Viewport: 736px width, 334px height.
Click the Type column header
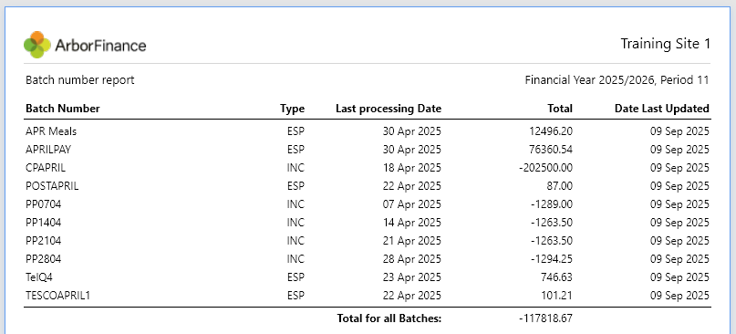pyautogui.click(x=292, y=109)
